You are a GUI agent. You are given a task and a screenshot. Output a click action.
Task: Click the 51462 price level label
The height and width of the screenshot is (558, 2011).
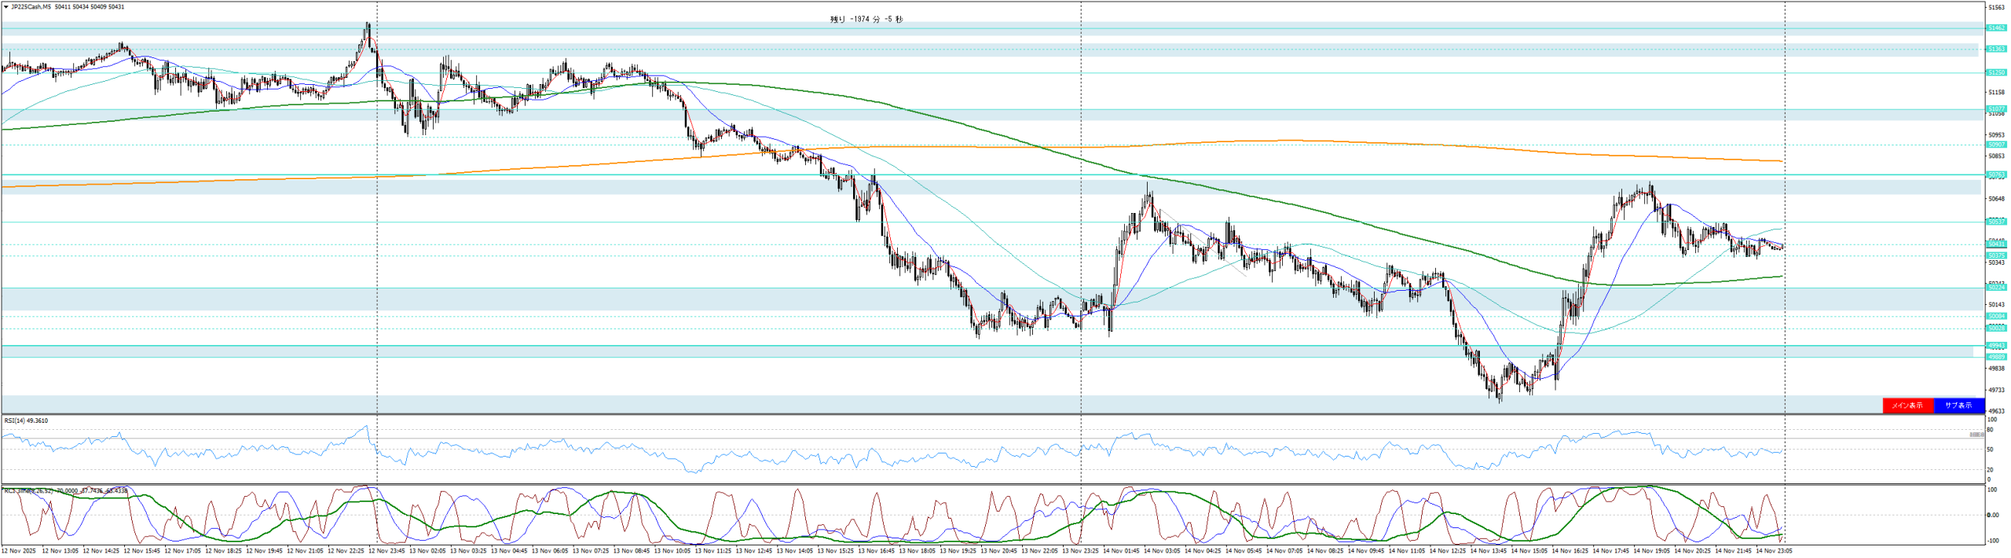tap(1996, 28)
